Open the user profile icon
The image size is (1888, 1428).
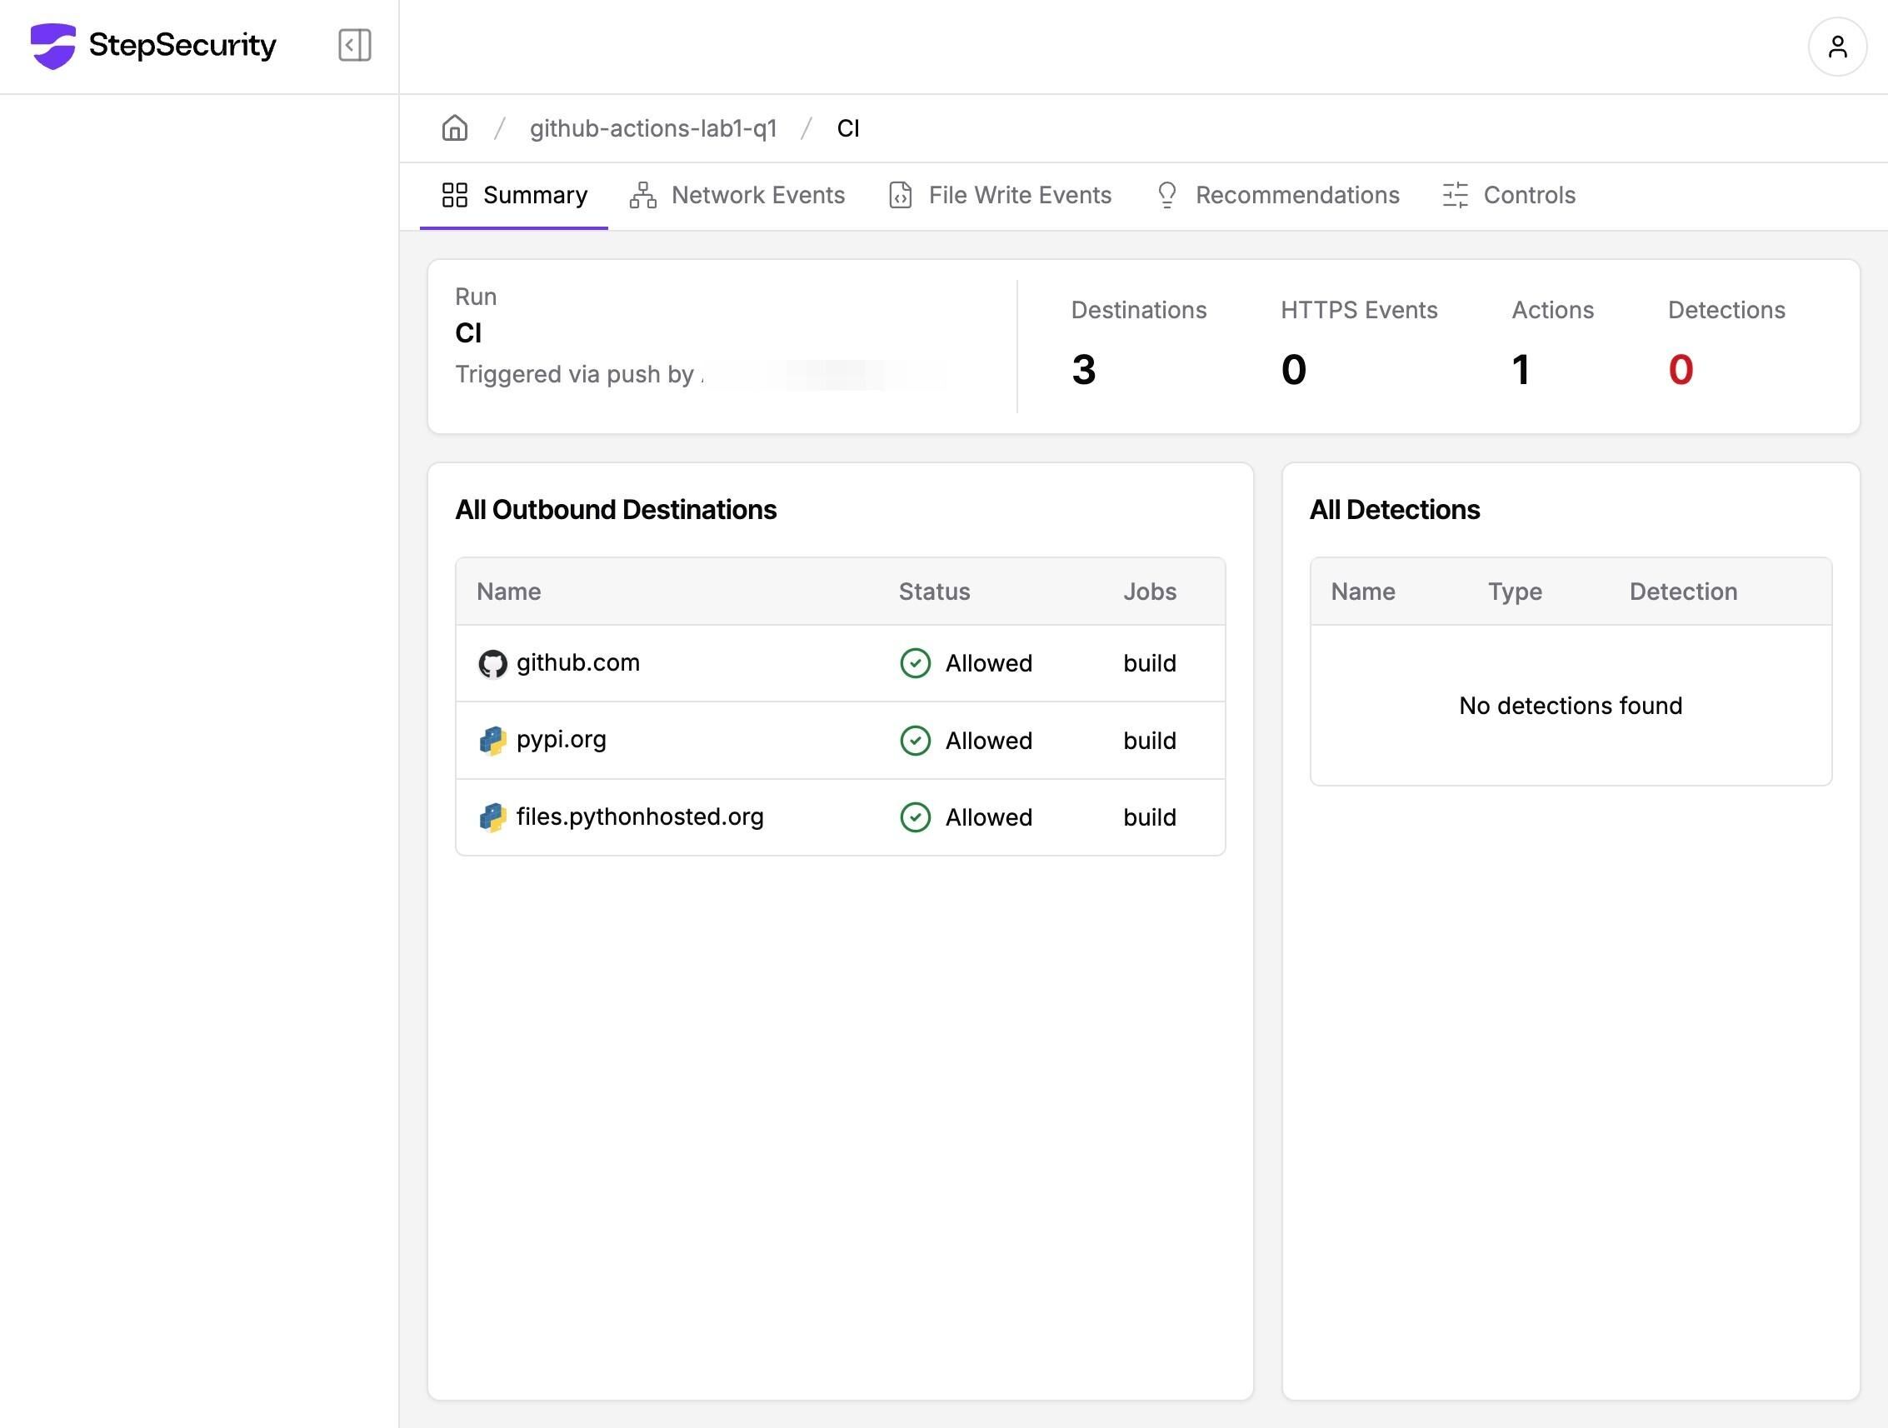click(x=1837, y=47)
